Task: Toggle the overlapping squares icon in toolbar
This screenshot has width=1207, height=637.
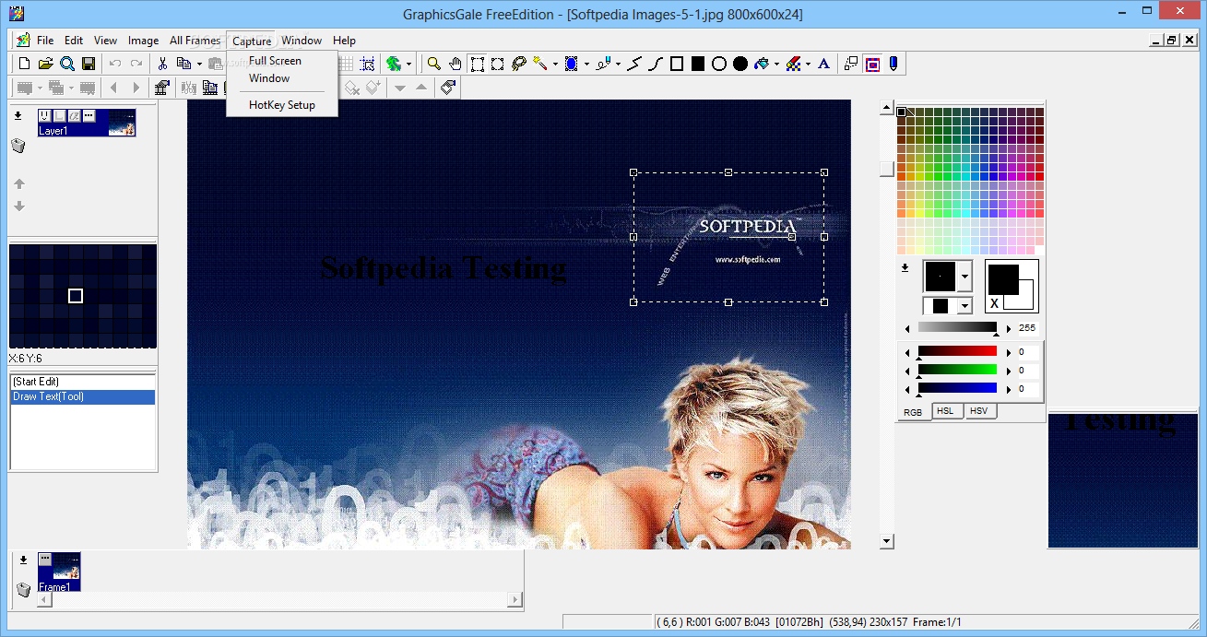Action: click(851, 64)
